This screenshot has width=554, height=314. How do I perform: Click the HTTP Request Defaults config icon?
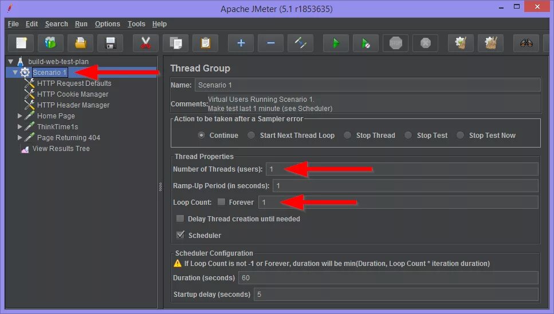(x=29, y=84)
